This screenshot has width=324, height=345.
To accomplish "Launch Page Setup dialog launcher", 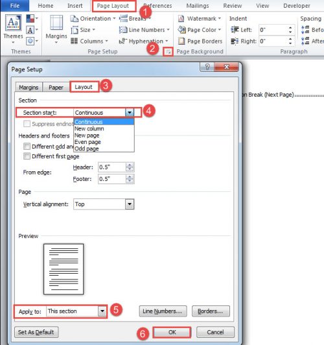I will (168, 52).
